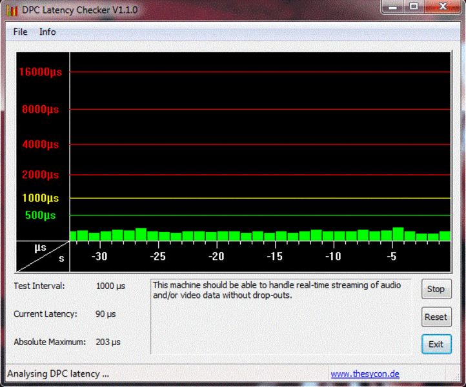The height and width of the screenshot is (387, 466).
Task: Click the -5 time axis label
Action: (x=392, y=256)
